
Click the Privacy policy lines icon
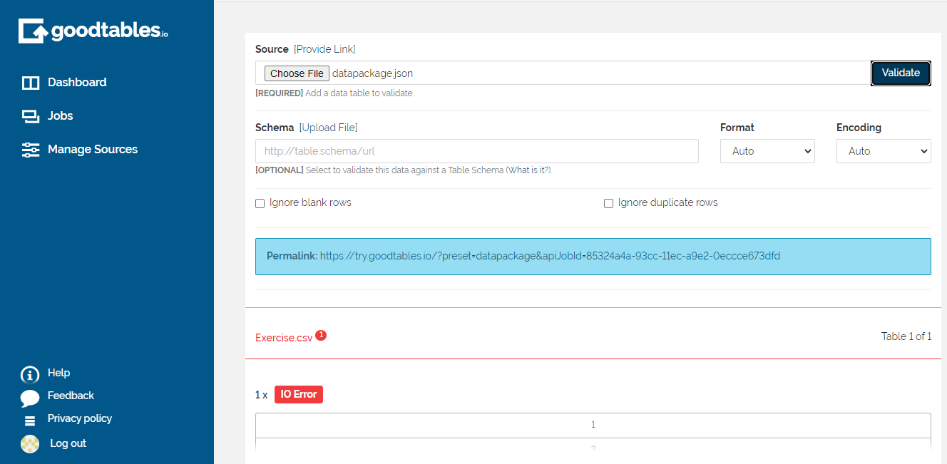[x=30, y=421]
